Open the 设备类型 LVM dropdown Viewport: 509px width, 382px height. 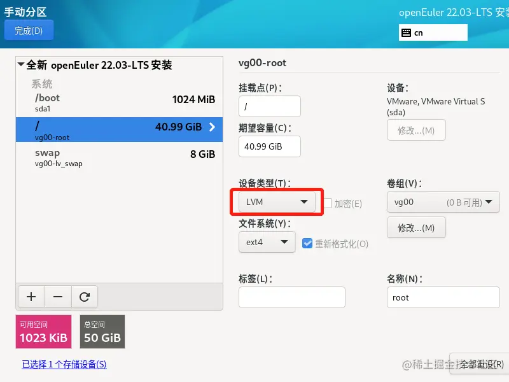pos(277,202)
